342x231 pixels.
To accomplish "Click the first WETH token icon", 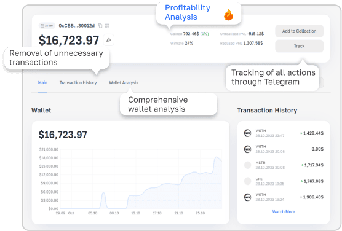I will [247, 133].
